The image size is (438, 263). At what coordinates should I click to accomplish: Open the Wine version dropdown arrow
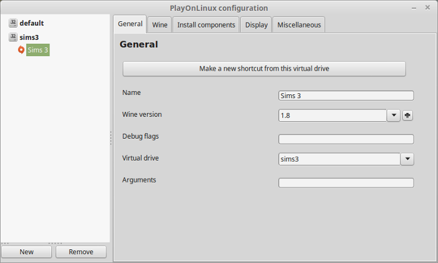coord(394,115)
